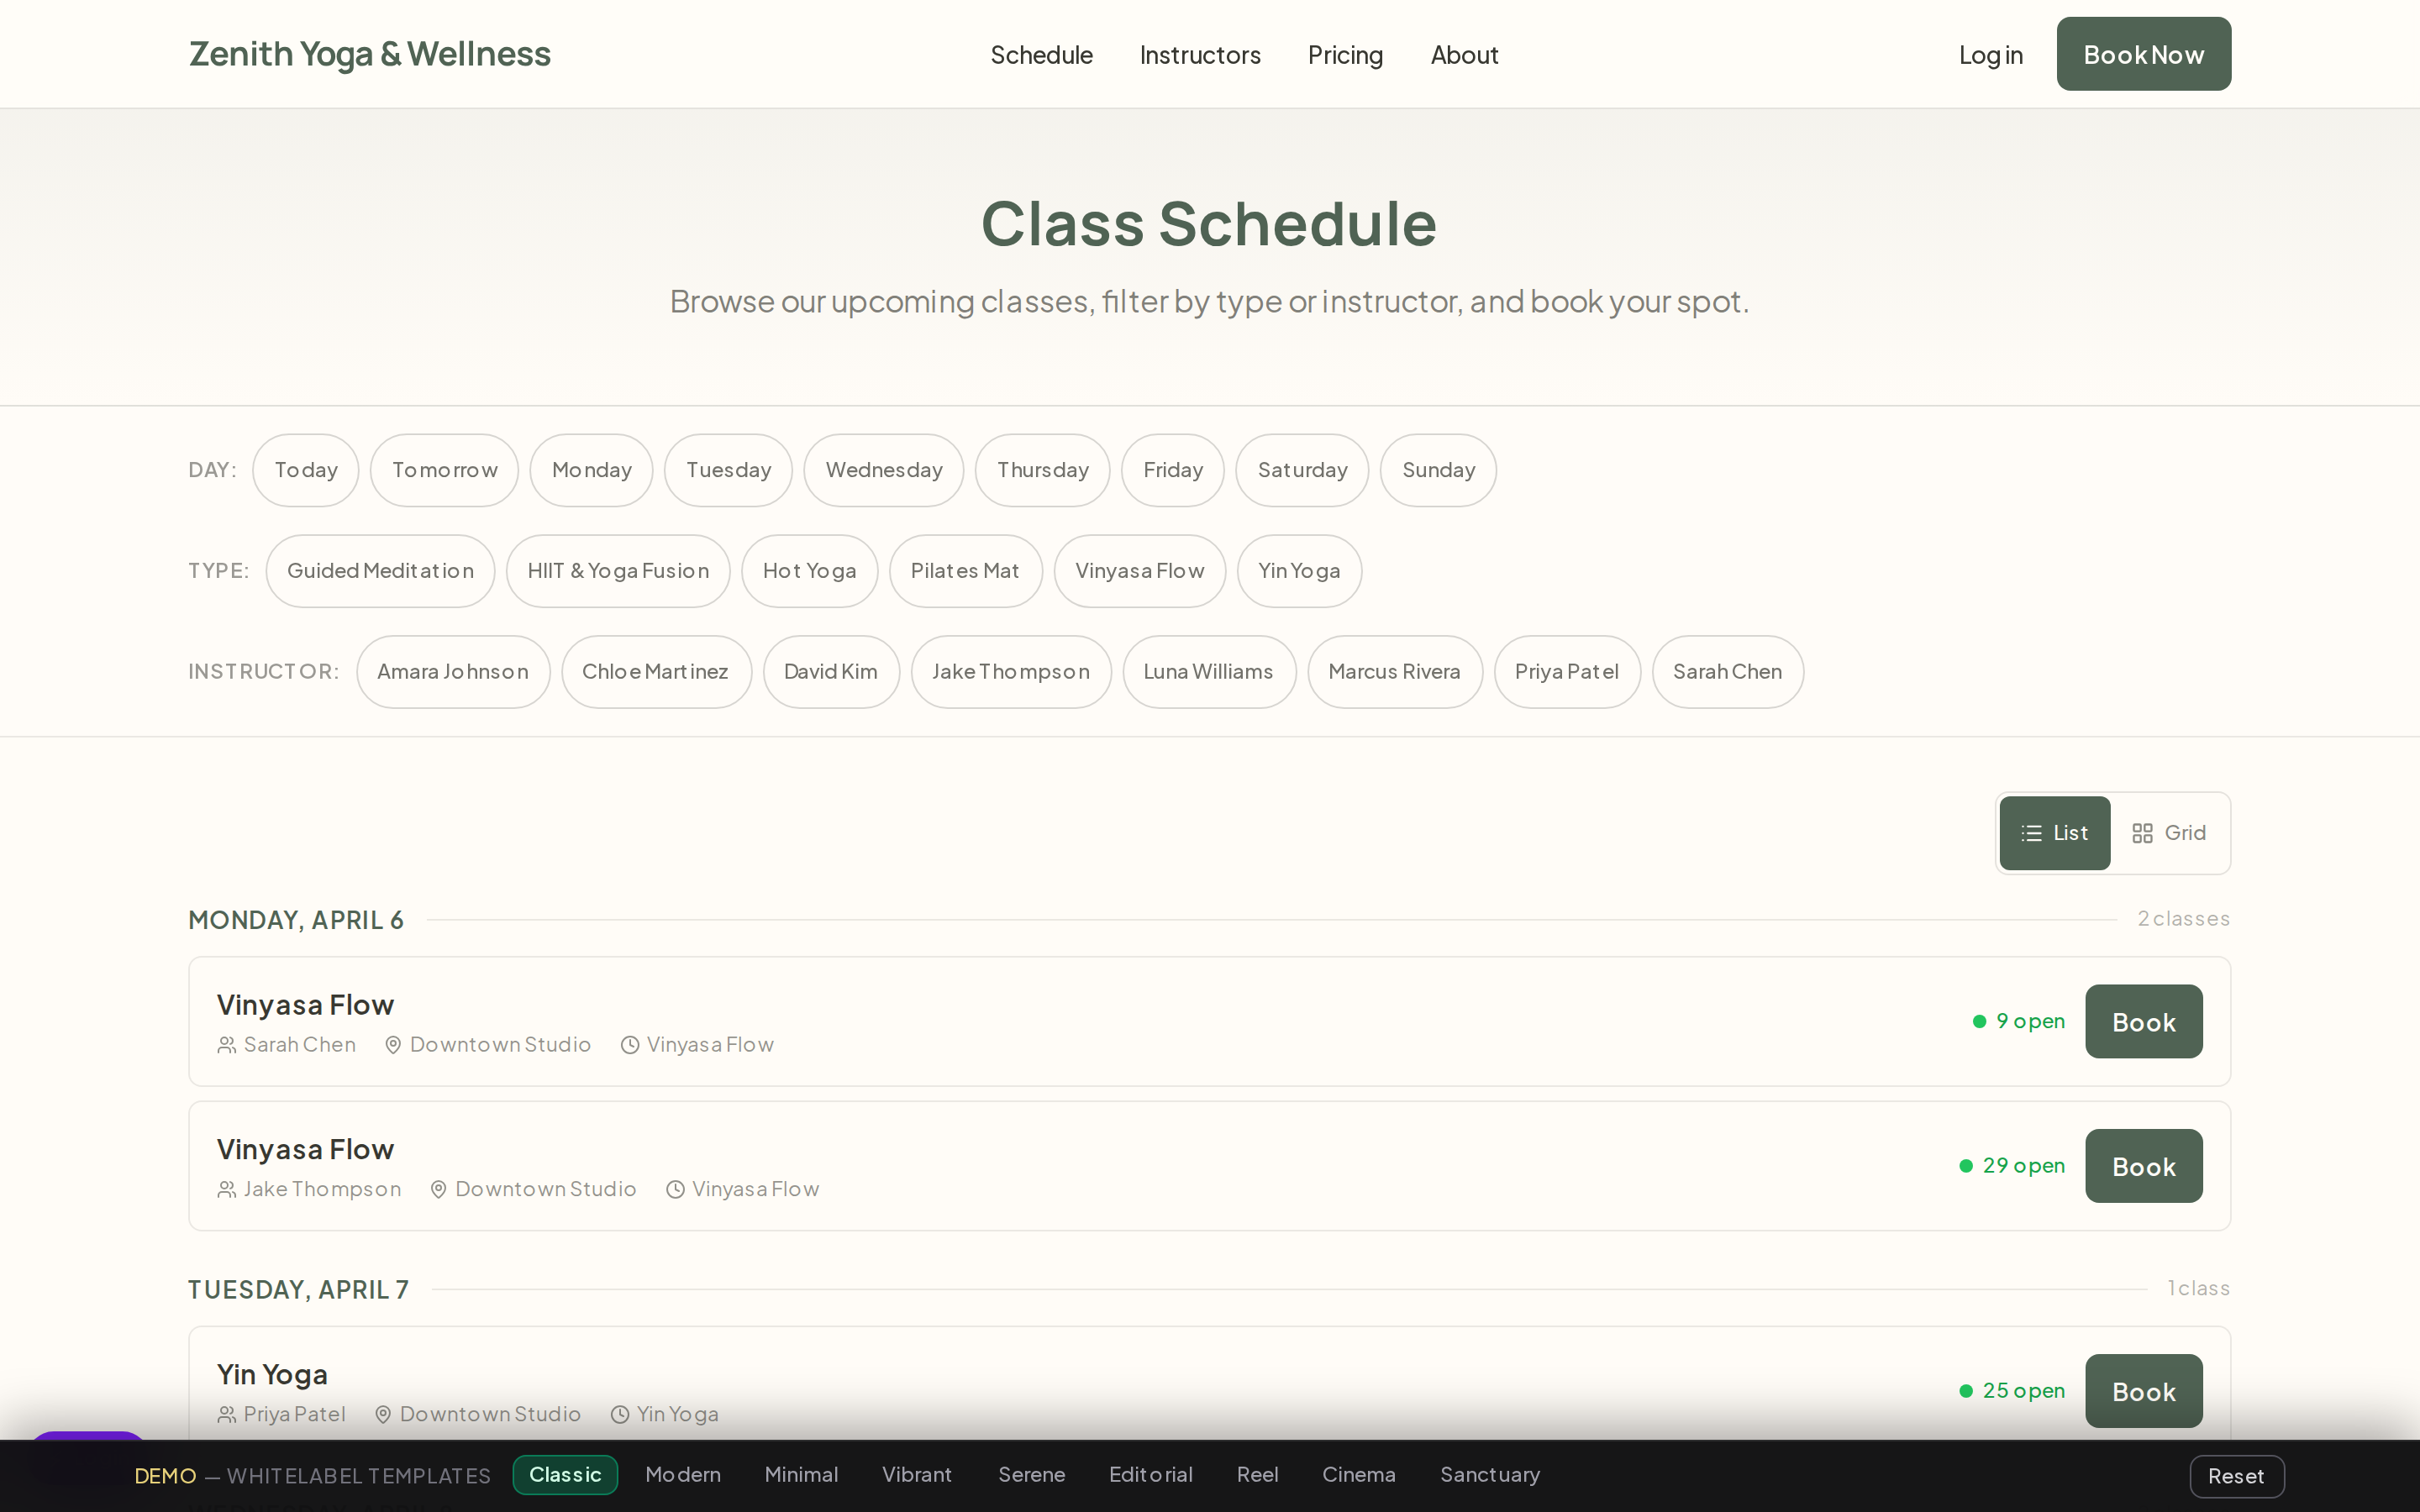
Task: Click the '2 classes' count label
Action: [2183, 919]
